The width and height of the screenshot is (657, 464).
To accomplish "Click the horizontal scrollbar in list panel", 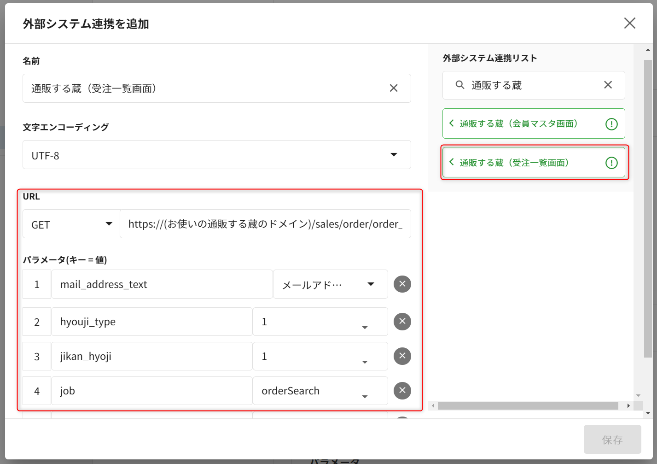I will click(x=527, y=406).
